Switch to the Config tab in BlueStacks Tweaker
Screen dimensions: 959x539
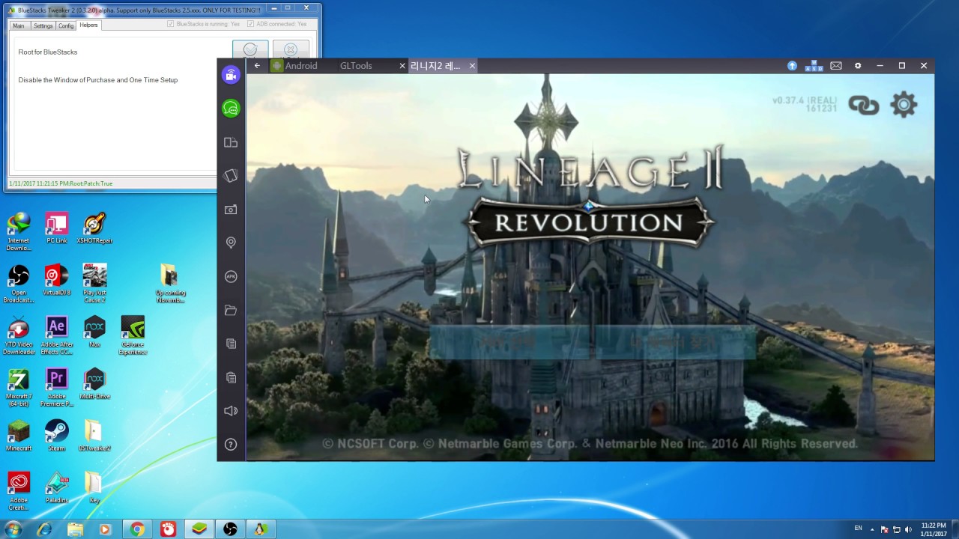click(x=66, y=25)
